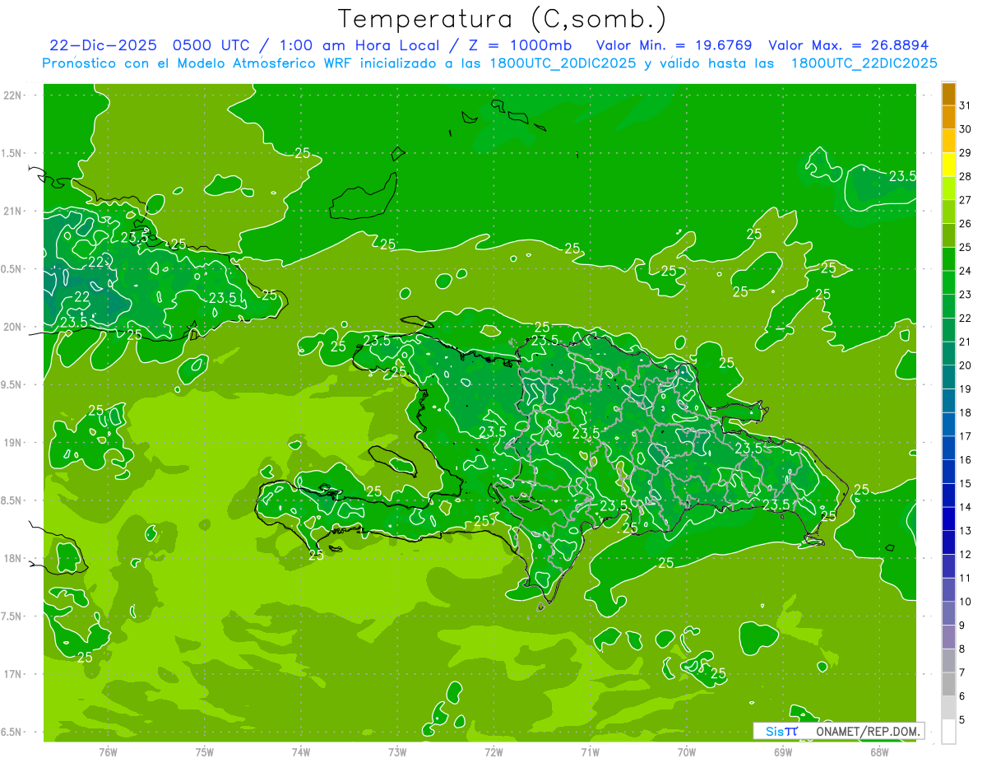
Task: Pick the white swatch below legend value 5
Action: (x=948, y=732)
